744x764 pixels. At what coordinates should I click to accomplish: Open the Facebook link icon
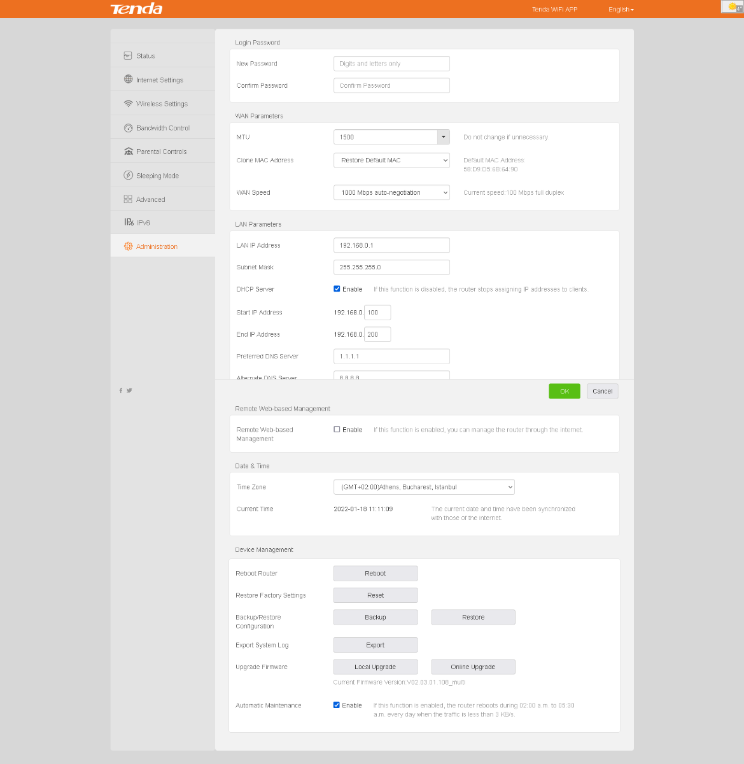[x=121, y=390]
